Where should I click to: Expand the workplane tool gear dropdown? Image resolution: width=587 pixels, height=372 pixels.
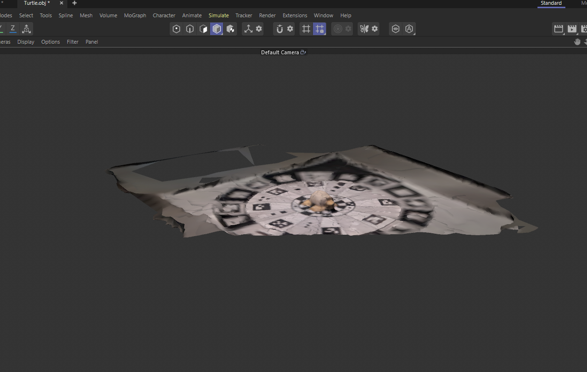259,29
